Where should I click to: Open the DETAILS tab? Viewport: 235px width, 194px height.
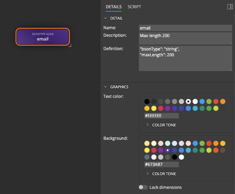(x=113, y=7)
